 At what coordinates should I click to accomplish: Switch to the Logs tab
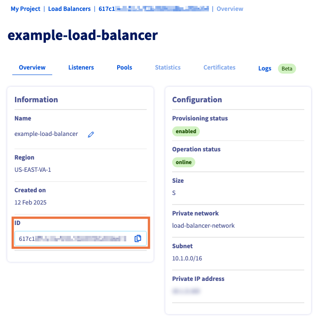[x=265, y=69]
